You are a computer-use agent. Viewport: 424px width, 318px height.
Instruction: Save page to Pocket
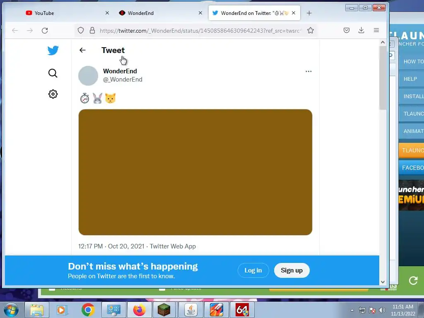[347, 30]
